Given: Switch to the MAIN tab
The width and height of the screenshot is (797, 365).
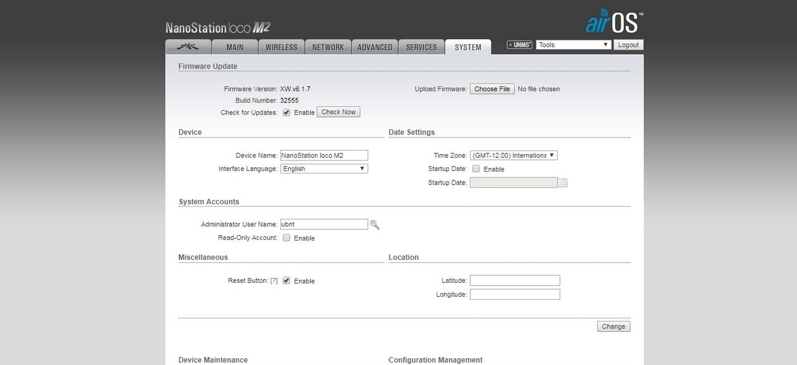Looking at the screenshot, I should point(235,47).
